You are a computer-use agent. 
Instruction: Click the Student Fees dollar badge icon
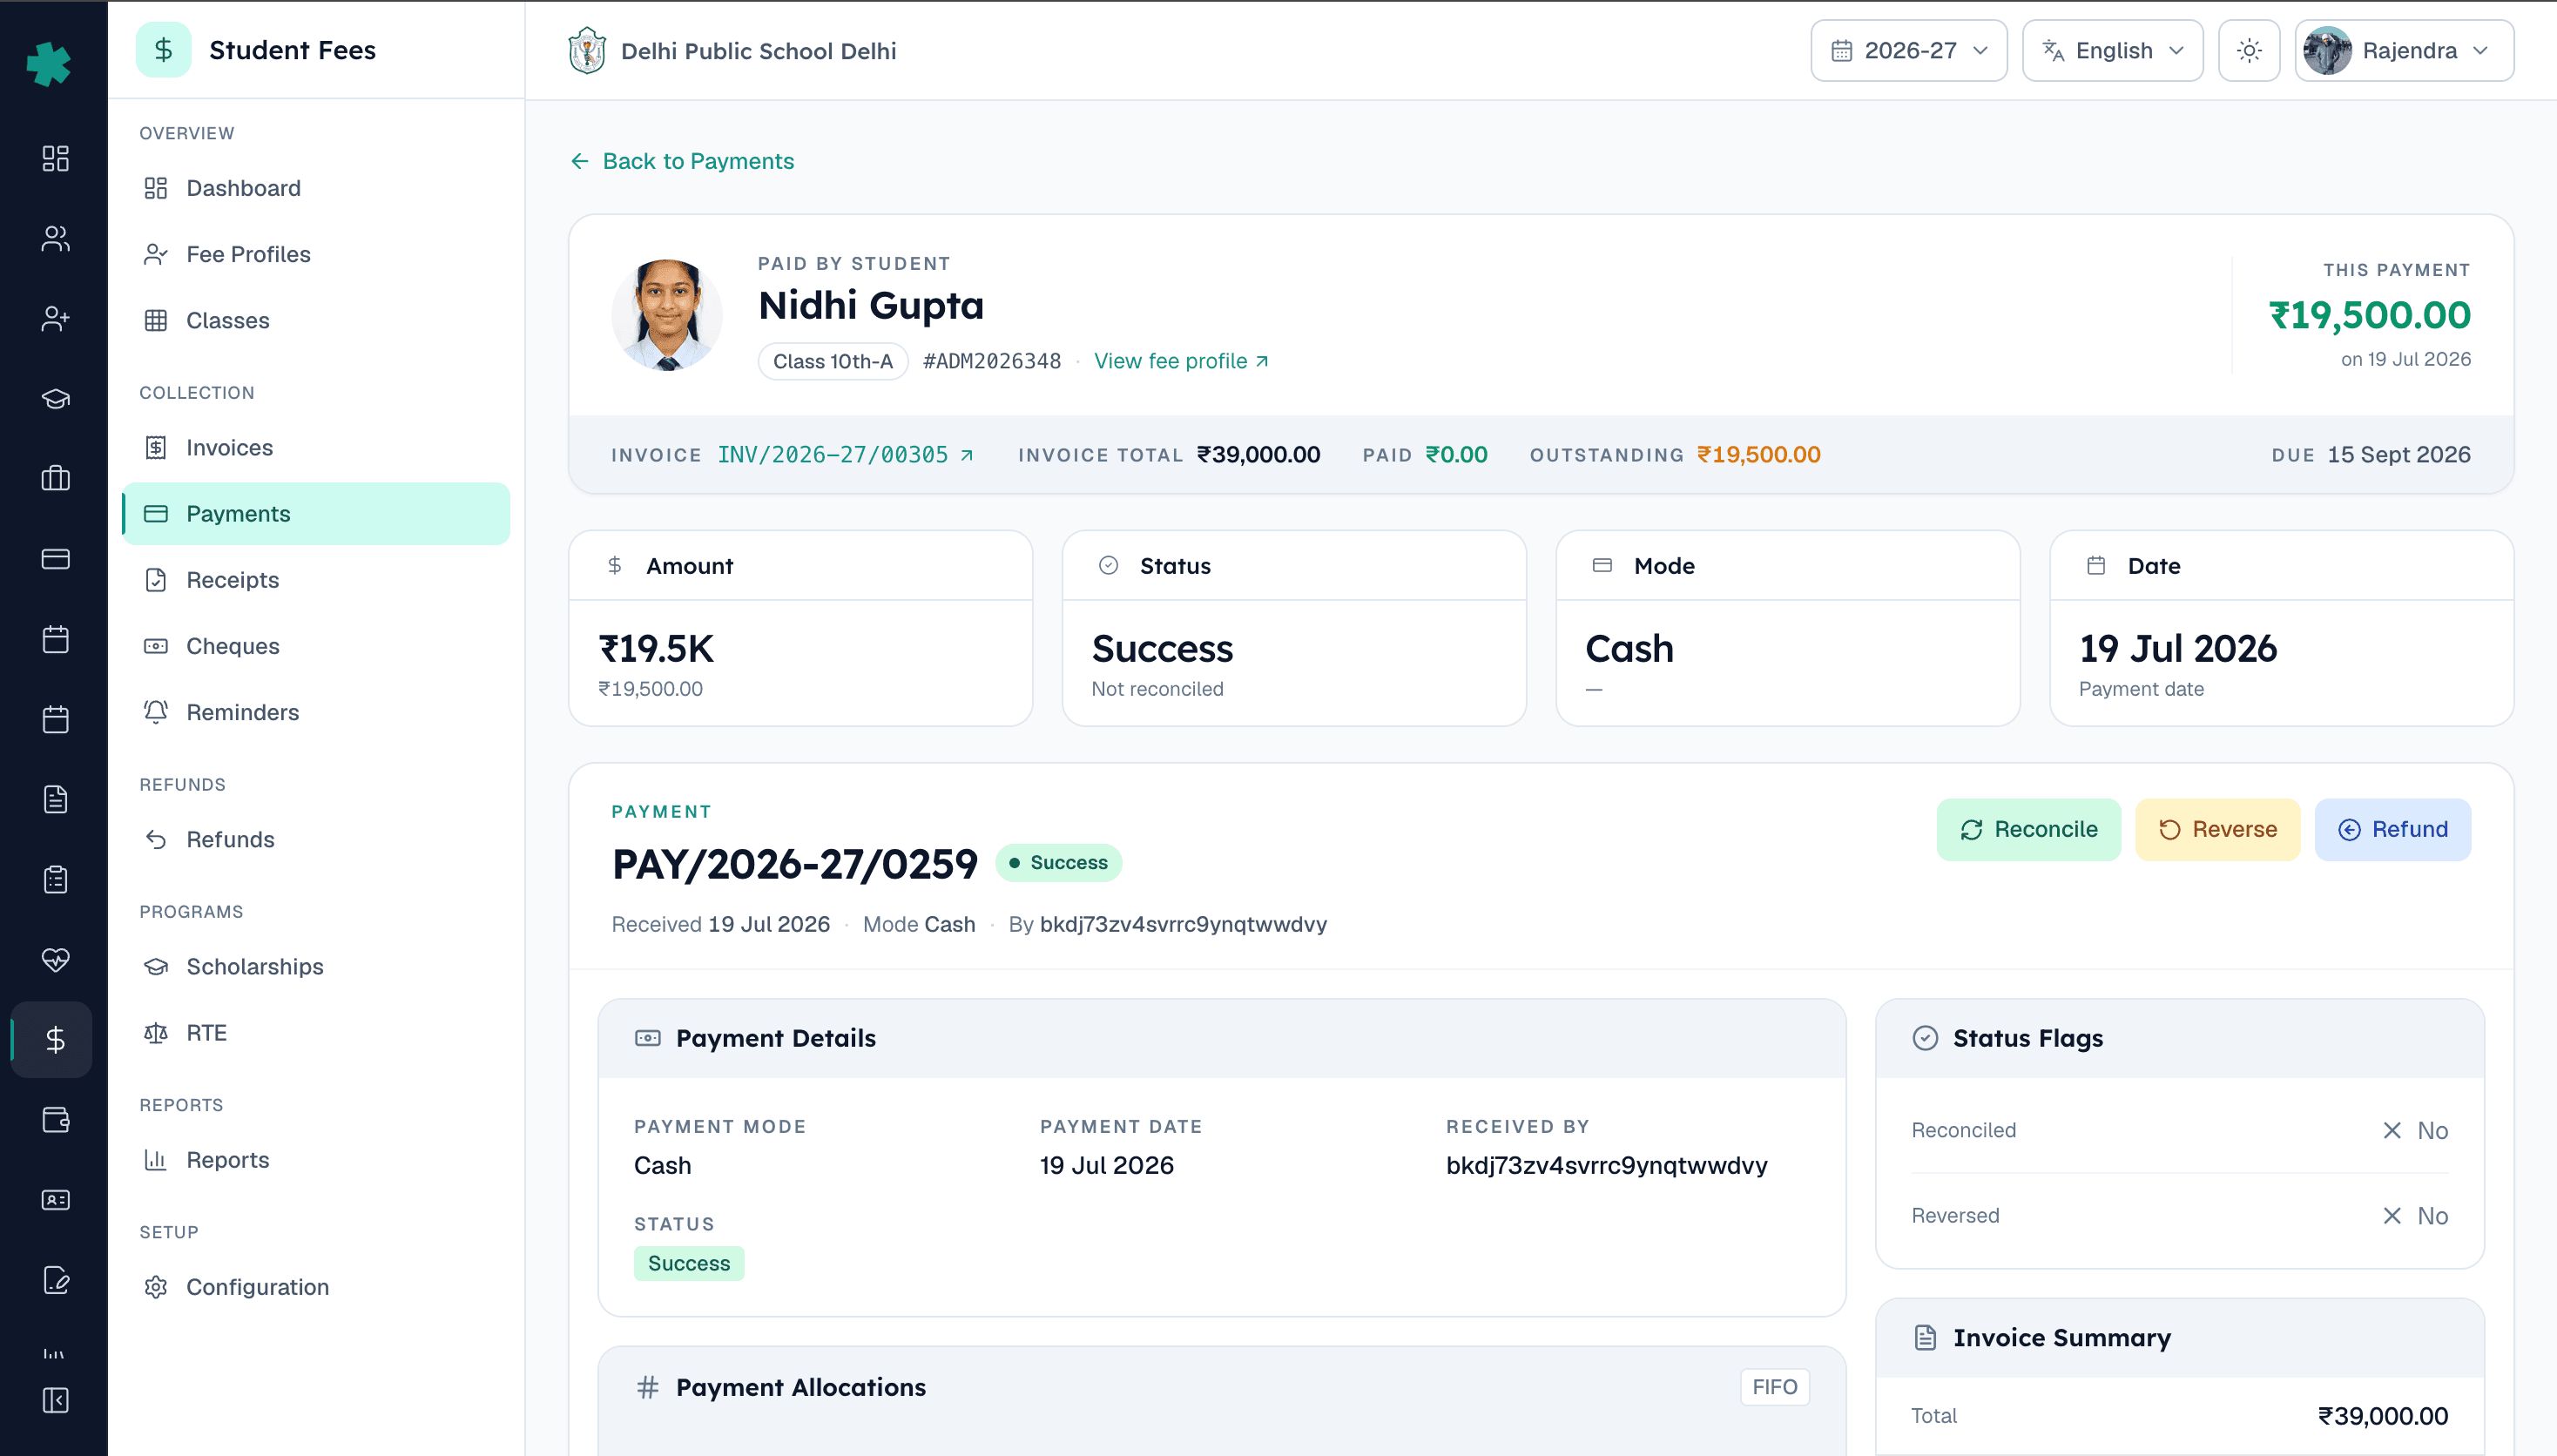(163, 50)
